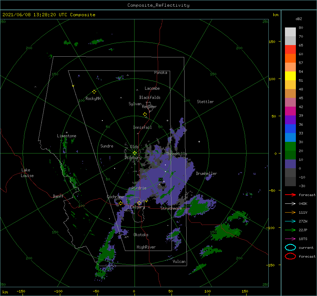
Task: Click the Sundre town label
Action: (107, 146)
